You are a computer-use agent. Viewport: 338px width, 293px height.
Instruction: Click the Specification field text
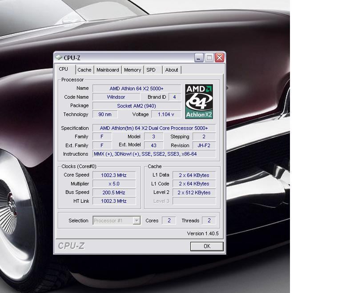coord(154,128)
